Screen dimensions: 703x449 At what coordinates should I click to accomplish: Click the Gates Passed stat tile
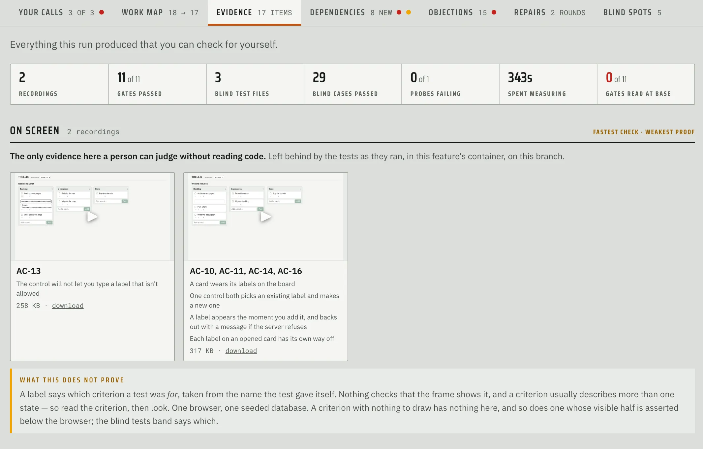pyautogui.click(x=157, y=84)
